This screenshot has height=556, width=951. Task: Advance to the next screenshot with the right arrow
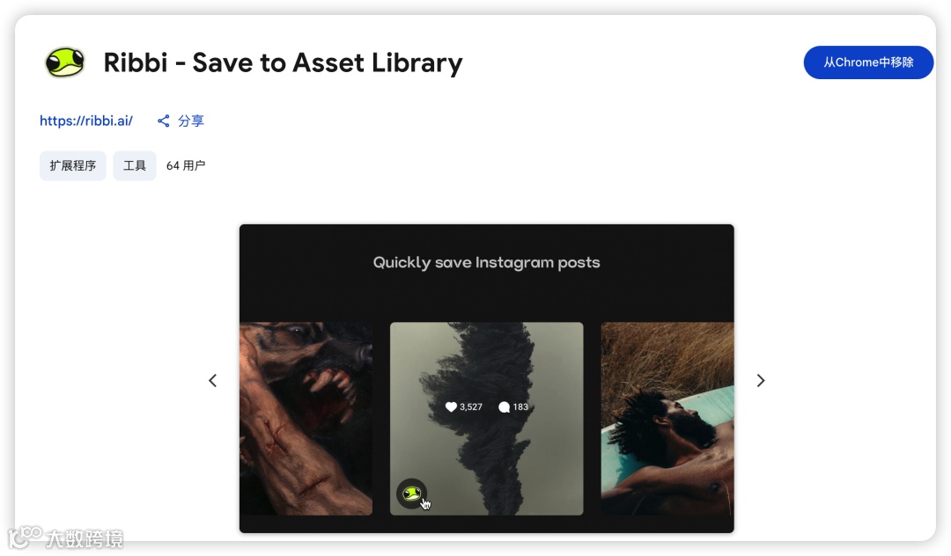pyautogui.click(x=761, y=380)
